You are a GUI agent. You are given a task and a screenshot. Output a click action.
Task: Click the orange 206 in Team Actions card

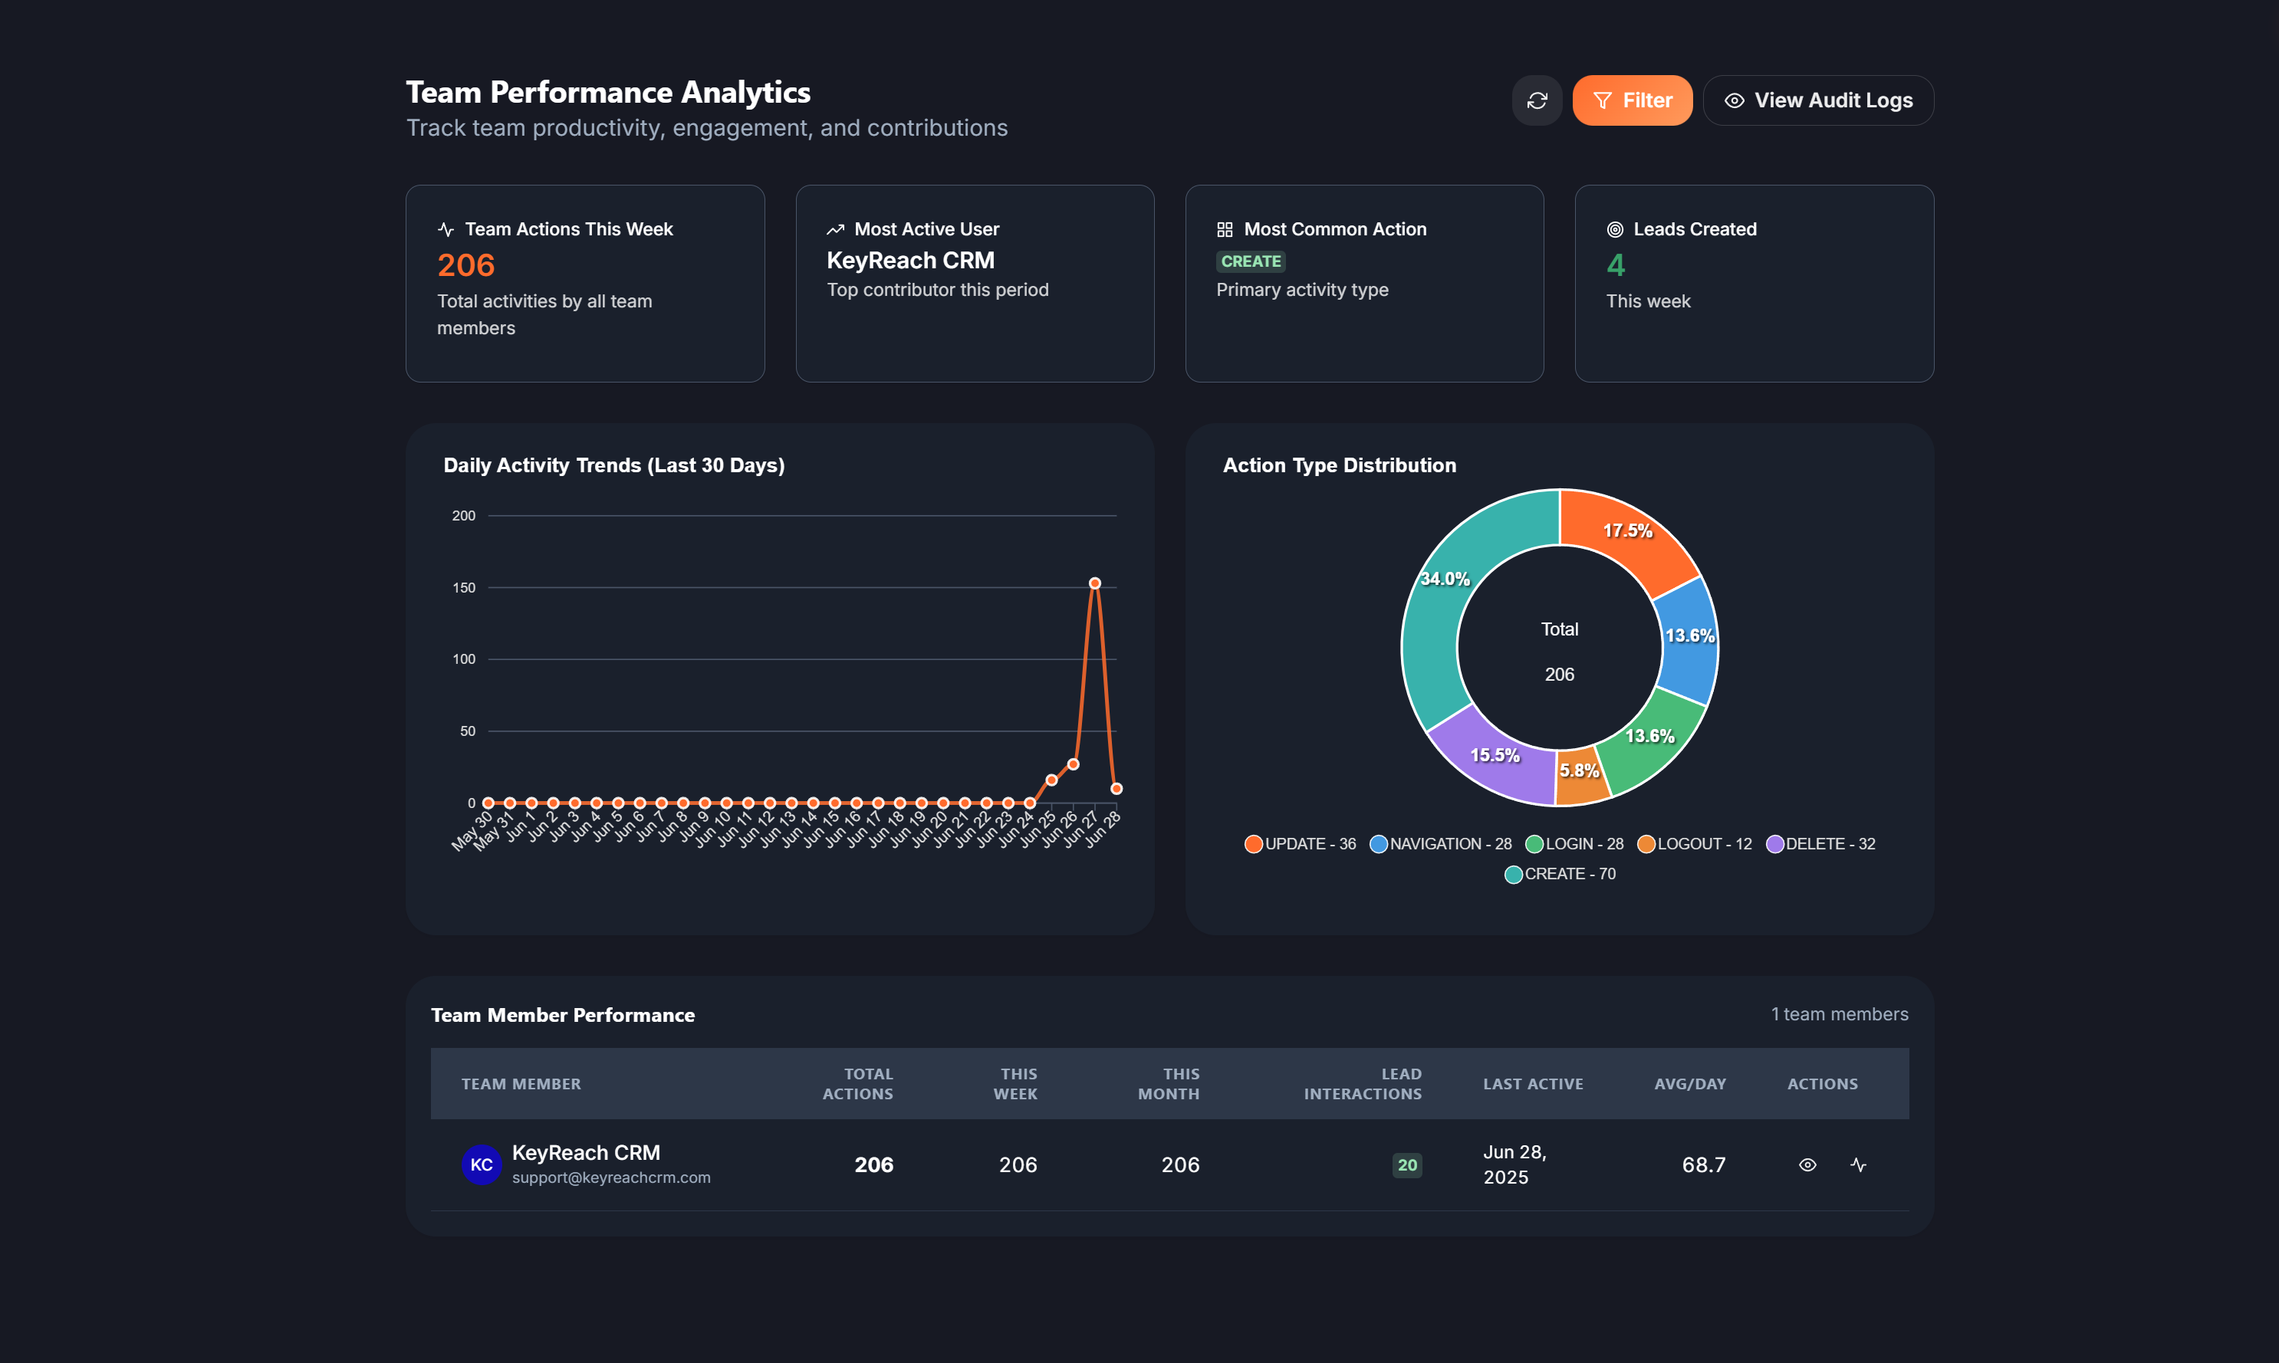(465, 265)
